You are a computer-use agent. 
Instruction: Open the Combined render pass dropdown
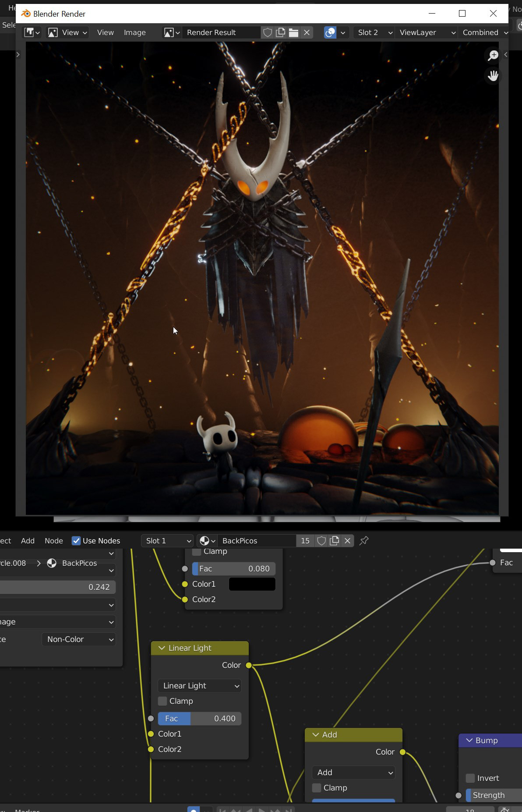point(483,32)
